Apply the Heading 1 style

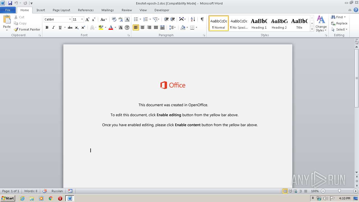pyautogui.click(x=259, y=23)
